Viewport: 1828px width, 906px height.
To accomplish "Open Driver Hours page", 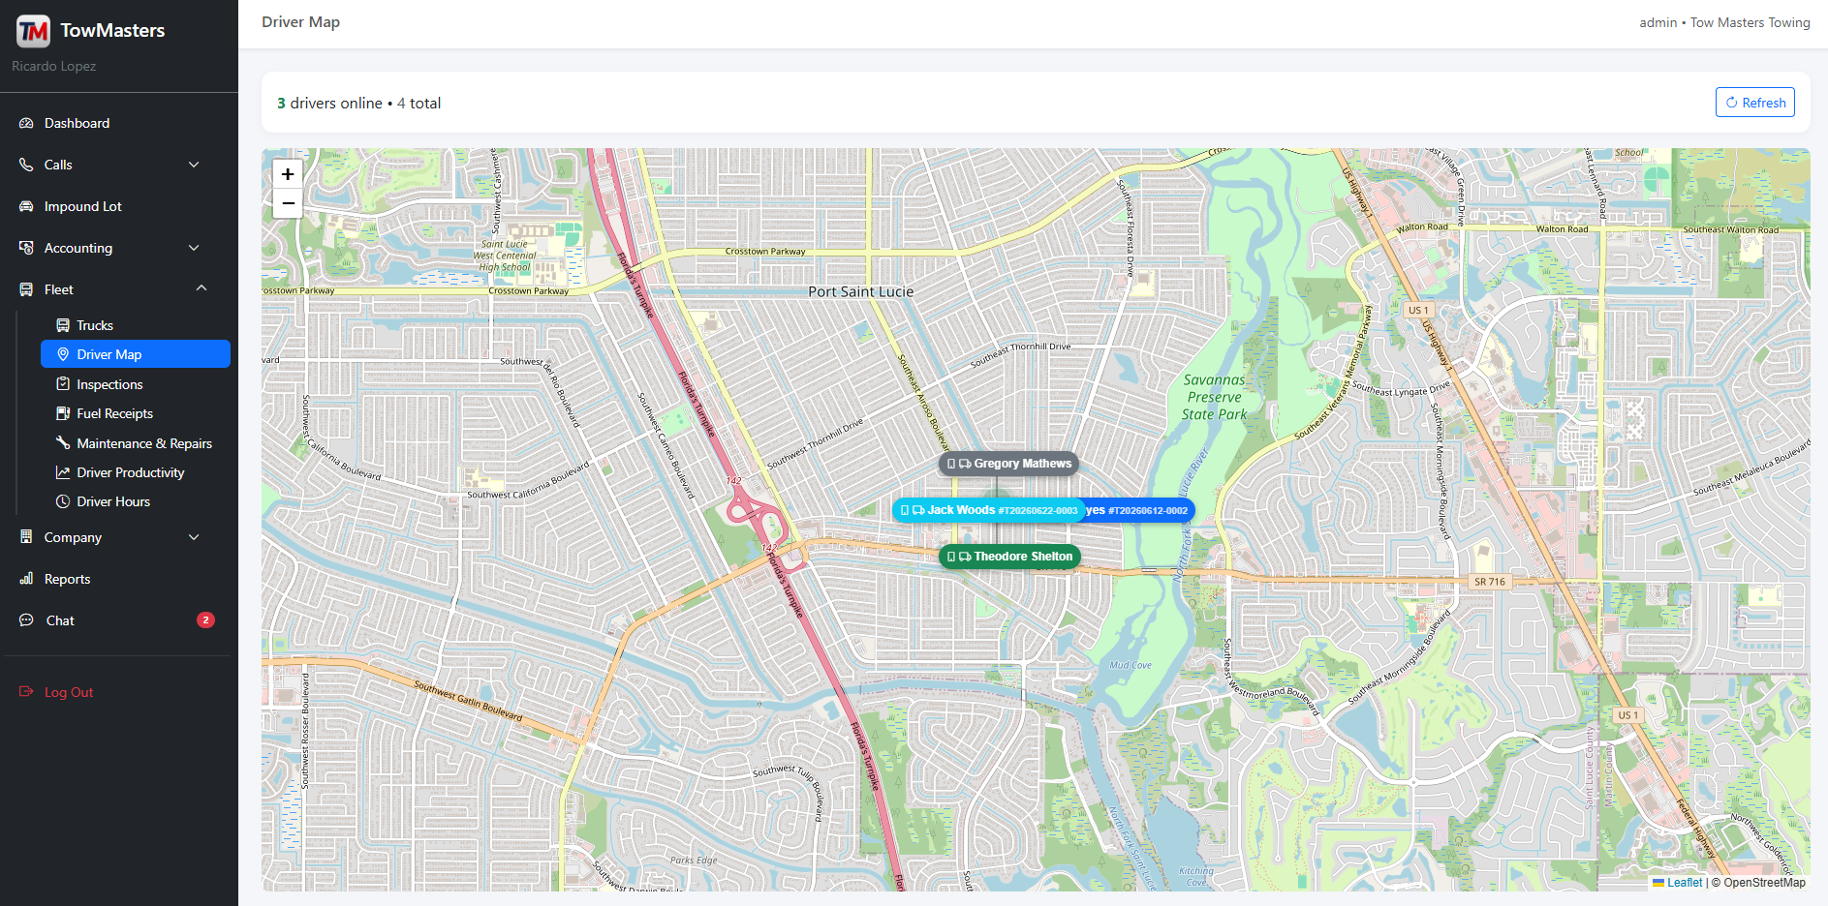I will pos(136,501).
